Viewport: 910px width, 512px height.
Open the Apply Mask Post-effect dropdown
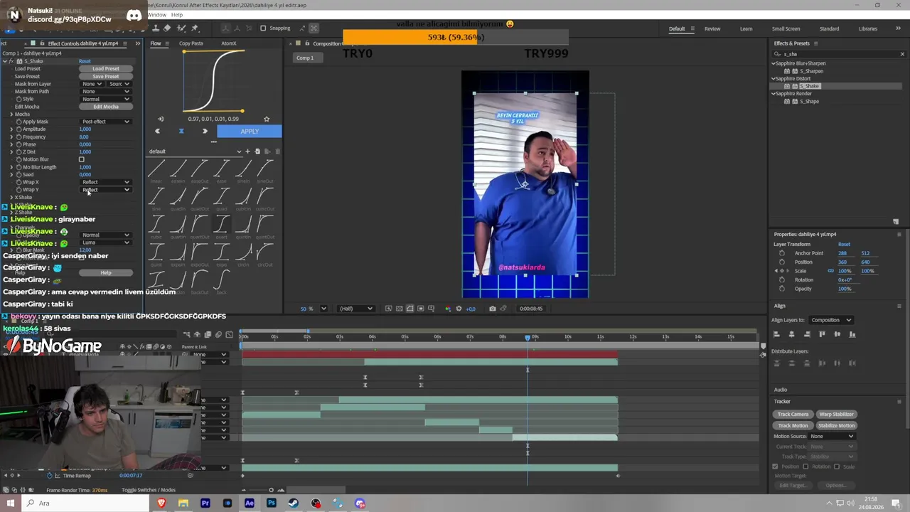tap(106, 122)
